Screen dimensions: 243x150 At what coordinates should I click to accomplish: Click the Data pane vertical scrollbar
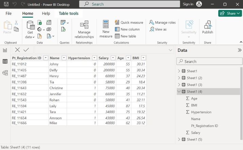pyautogui.click(x=241, y=104)
